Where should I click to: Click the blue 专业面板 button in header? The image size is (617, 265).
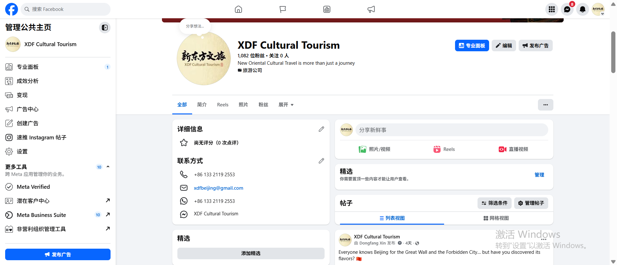(472, 46)
